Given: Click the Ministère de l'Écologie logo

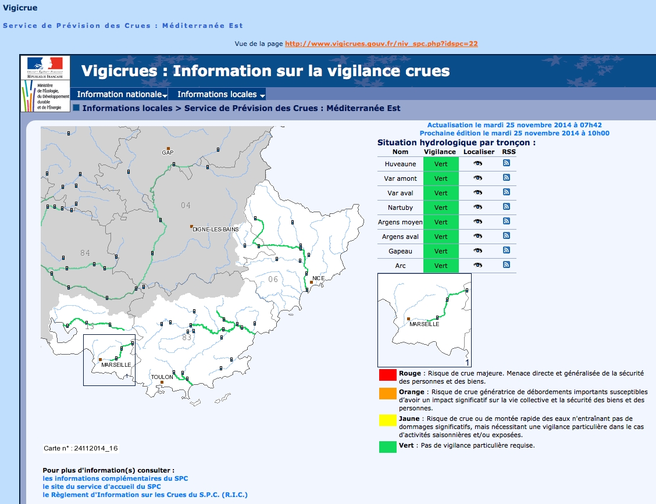Looking at the screenshot, I should [45, 96].
